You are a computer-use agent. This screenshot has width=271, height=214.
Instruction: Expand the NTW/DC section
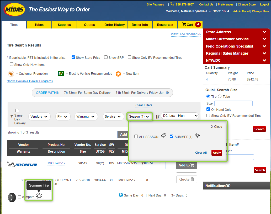point(236,60)
